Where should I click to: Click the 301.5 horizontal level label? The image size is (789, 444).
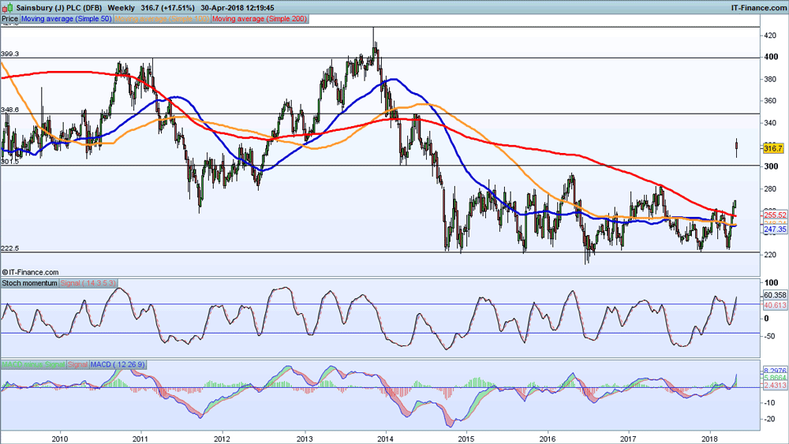point(10,162)
